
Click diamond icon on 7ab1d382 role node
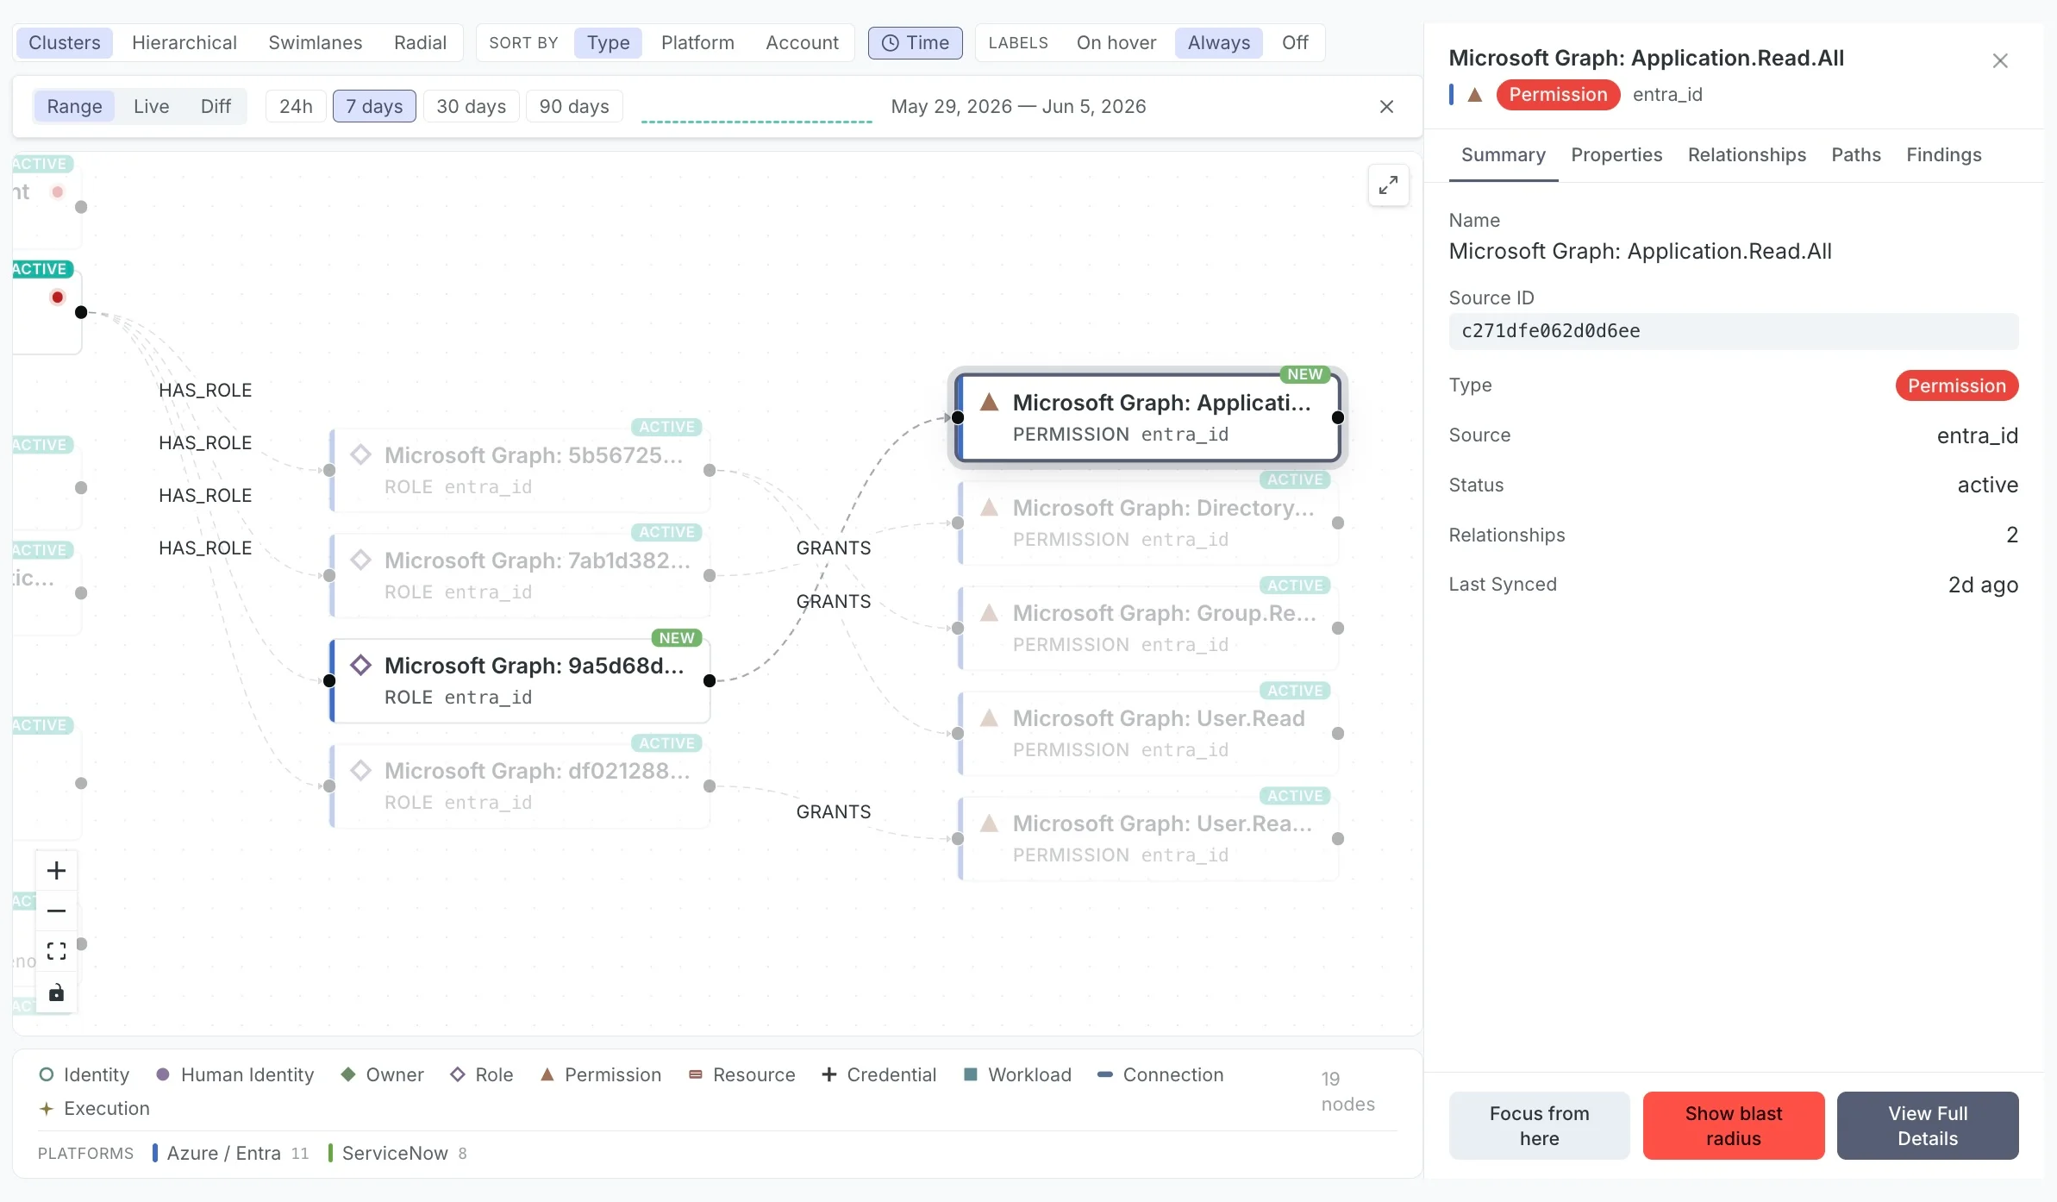tap(361, 560)
